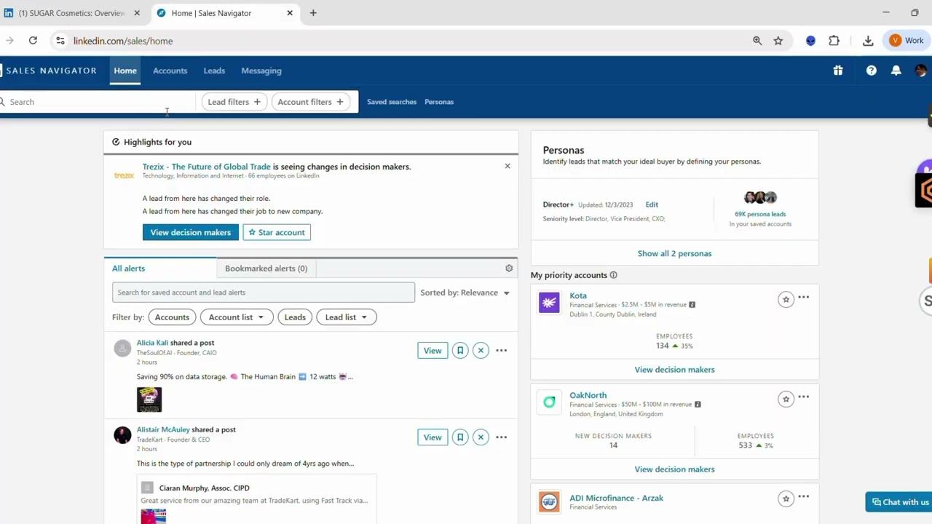This screenshot has width=932, height=524.
Task: Open more options for Kota account
Action: pos(803,298)
